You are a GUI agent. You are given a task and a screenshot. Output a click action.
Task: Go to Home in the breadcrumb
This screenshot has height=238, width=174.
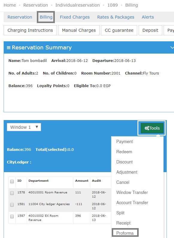pyautogui.click(x=10, y=5)
